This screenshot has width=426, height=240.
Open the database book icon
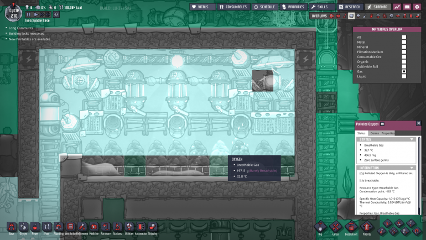pos(407,7)
